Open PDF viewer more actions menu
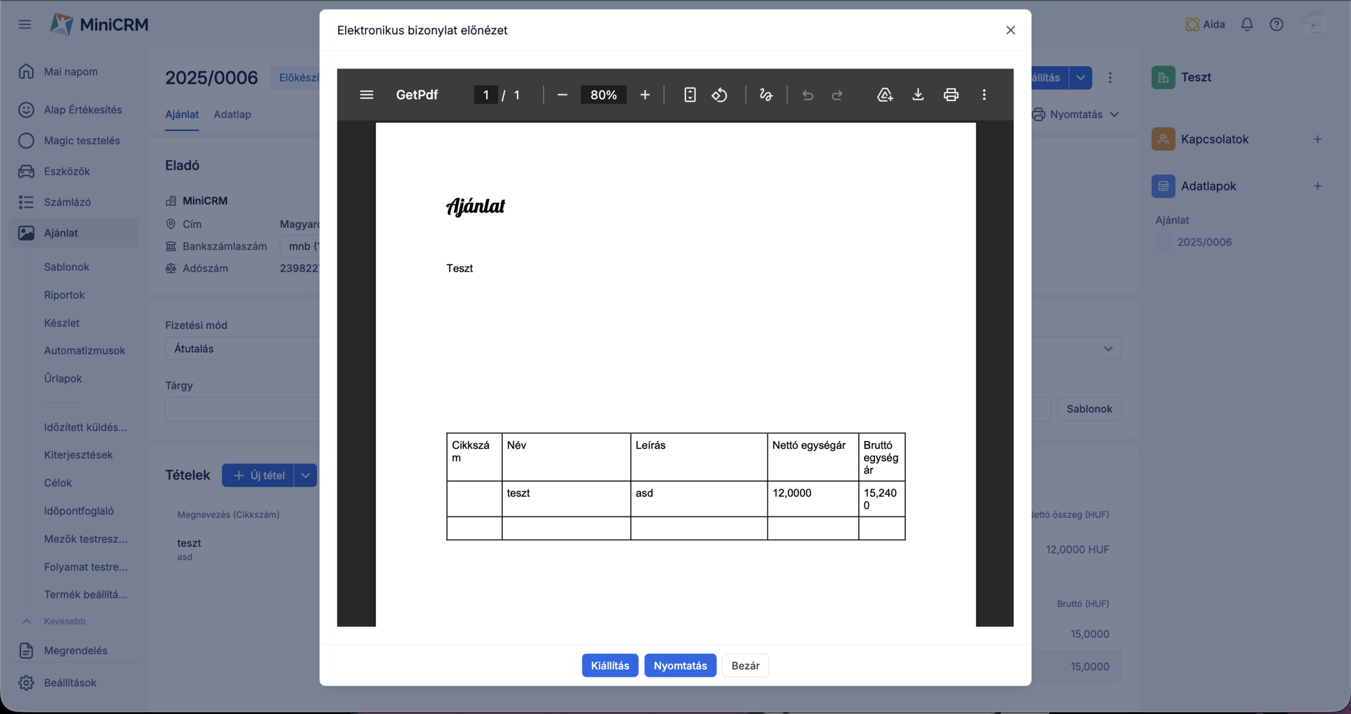Viewport: 1351px width, 714px height. (984, 95)
